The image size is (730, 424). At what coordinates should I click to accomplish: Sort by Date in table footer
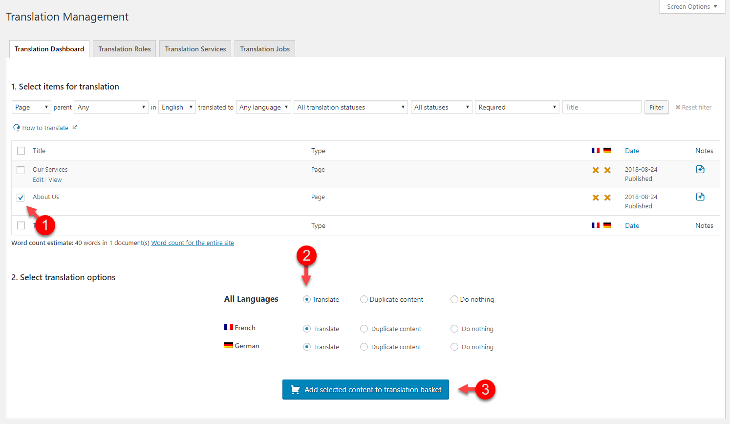click(632, 225)
